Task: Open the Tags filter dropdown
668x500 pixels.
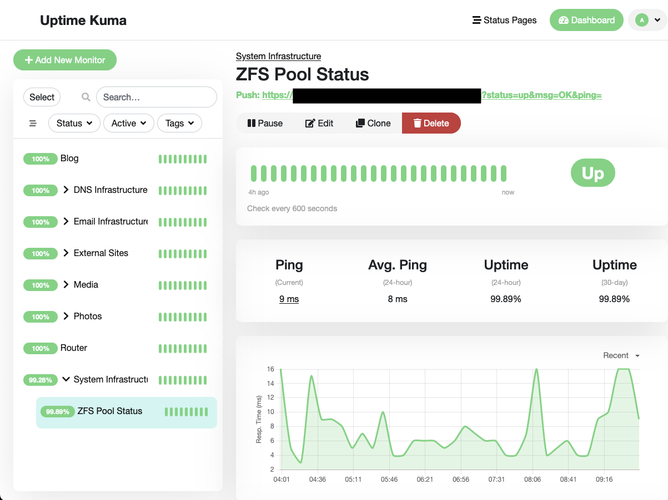Action: pyautogui.click(x=179, y=123)
